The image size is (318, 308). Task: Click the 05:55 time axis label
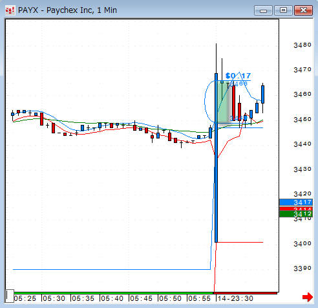(x=199, y=298)
